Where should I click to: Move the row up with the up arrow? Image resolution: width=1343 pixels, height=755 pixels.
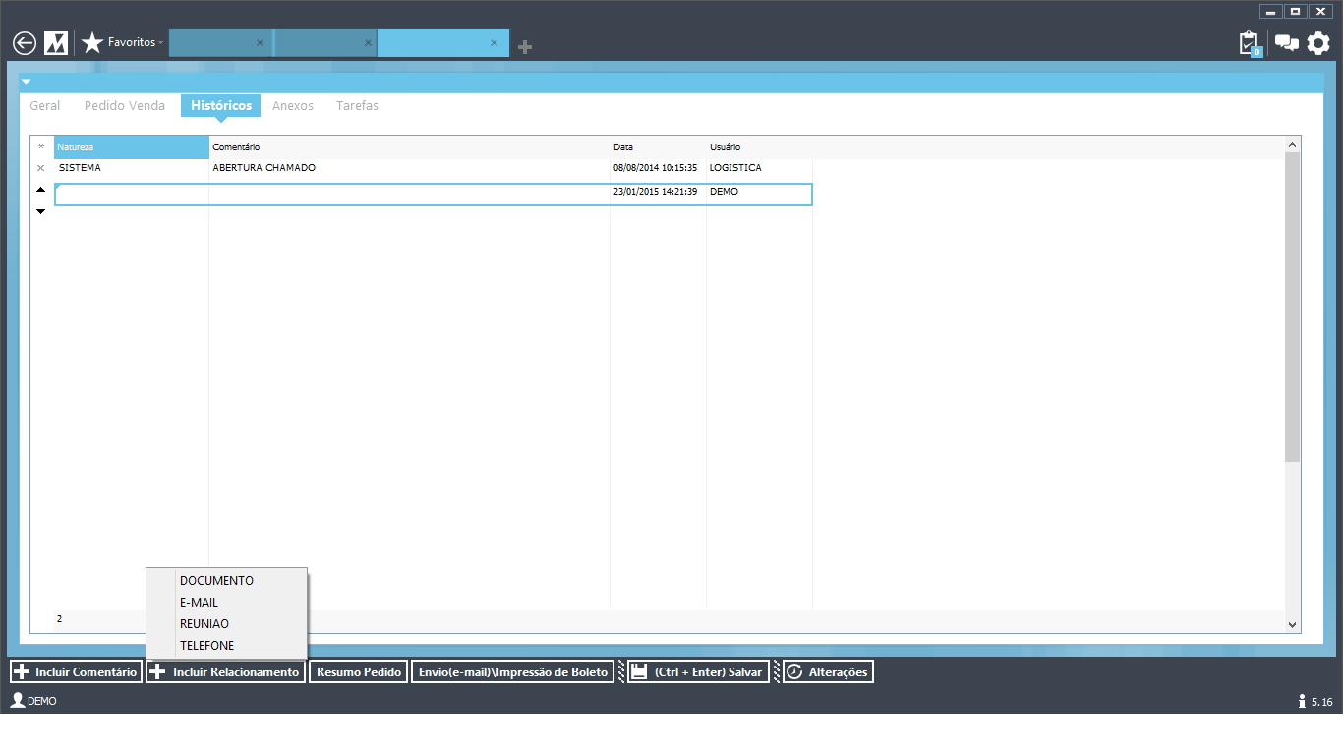click(x=40, y=189)
